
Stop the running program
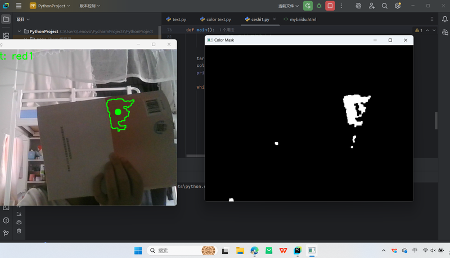(x=330, y=6)
